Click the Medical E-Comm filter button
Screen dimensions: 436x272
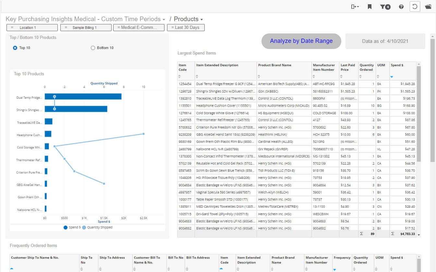coord(139,28)
